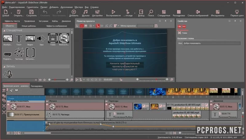
Task: Collapse the Переходы chapter in timeline
Action: point(106,101)
